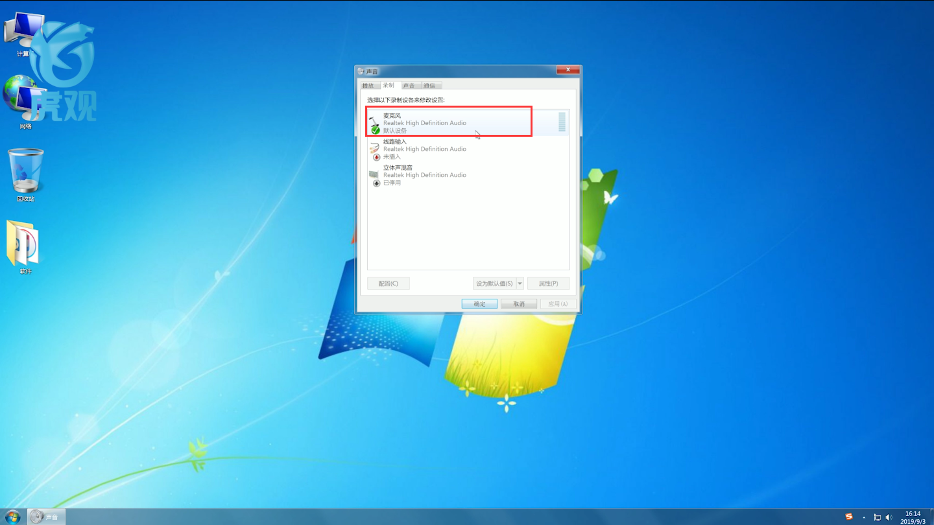
Task: Click the 配置(C) button
Action: point(388,283)
